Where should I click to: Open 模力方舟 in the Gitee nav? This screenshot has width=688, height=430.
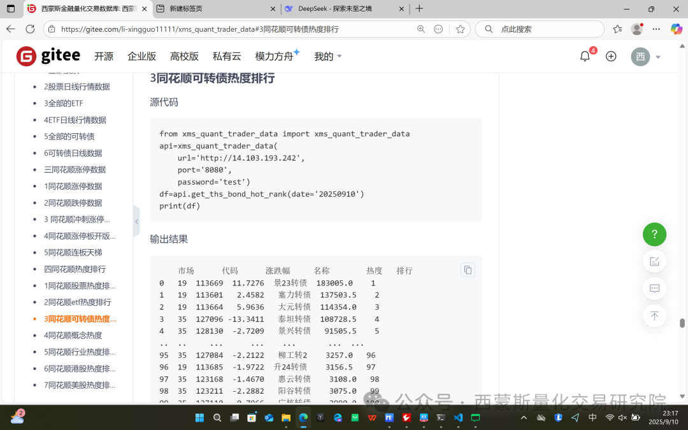click(274, 57)
